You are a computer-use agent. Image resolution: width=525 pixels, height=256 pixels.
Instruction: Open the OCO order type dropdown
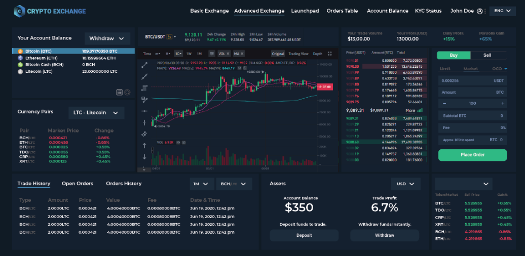pos(500,69)
